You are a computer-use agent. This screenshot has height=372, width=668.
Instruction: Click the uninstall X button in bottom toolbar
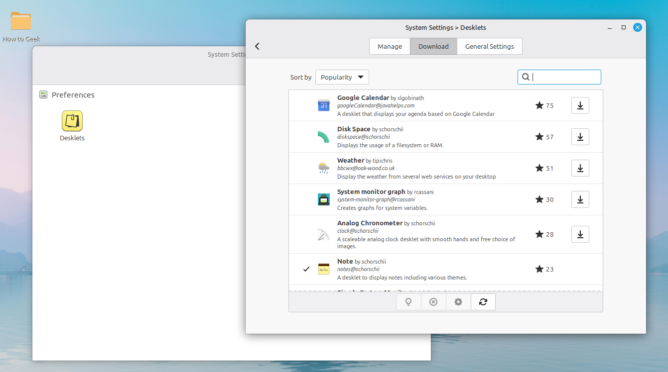(x=433, y=302)
